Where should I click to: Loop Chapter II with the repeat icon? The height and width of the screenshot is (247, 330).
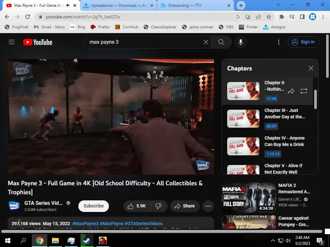304,91
